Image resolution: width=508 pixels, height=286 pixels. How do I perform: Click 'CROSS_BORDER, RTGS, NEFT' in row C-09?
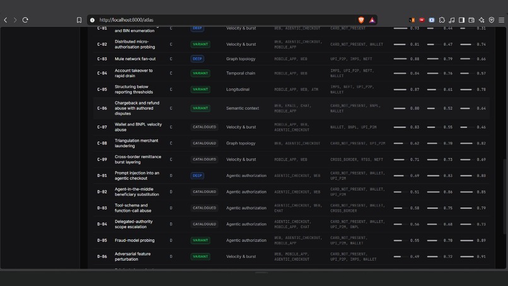(357, 159)
